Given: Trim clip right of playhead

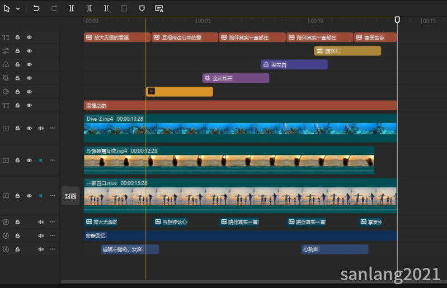Looking at the screenshot, I should tap(107, 8).
